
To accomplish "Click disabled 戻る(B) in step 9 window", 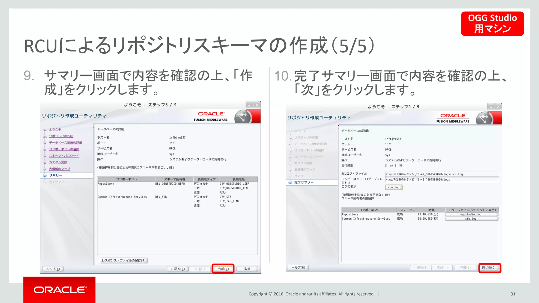I will (420, 267).
